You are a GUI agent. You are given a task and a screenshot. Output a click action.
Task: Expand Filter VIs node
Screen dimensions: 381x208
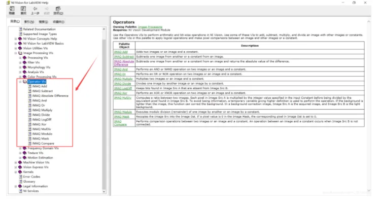click(20, 62)
